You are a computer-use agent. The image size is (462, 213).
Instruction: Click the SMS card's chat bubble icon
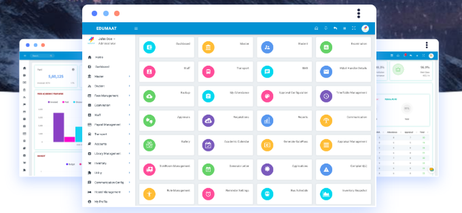click(x=267, y=72)
